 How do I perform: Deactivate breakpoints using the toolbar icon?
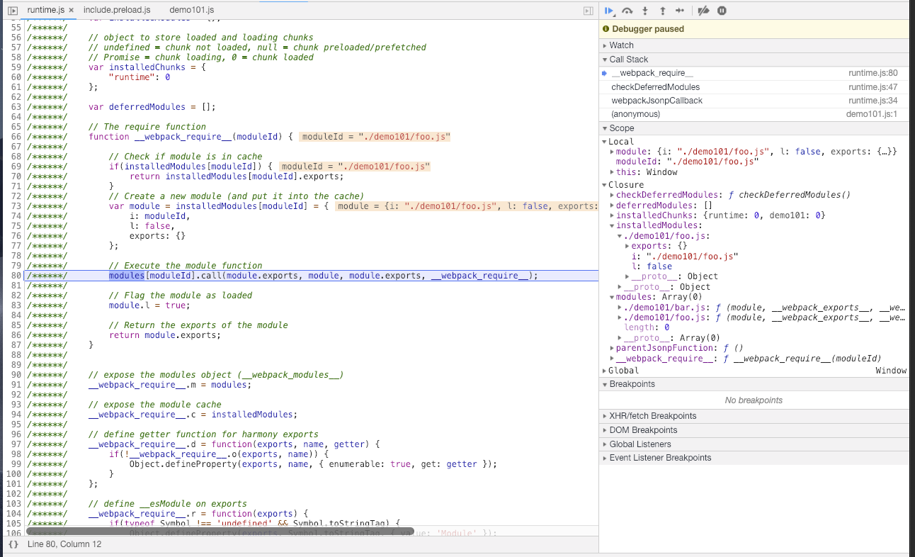coord(703,10)
